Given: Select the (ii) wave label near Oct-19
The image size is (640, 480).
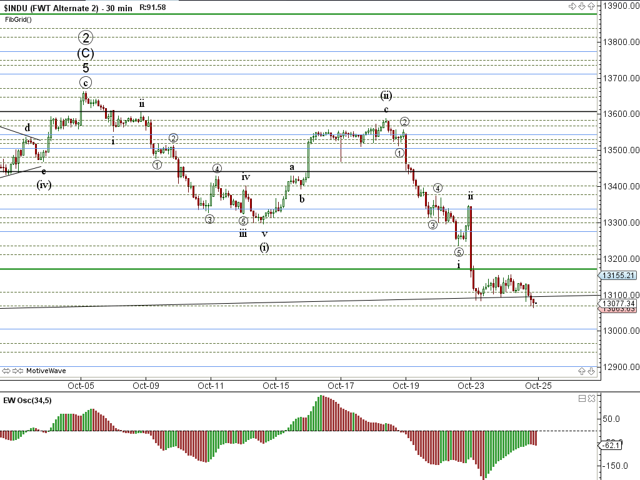Looking at the screenshot, I should [x=386, y=96].
